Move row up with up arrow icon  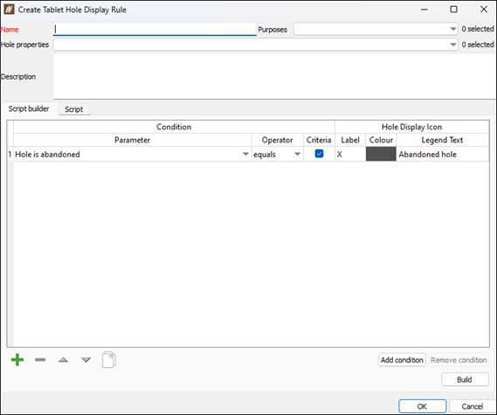(x=63, y=360)
